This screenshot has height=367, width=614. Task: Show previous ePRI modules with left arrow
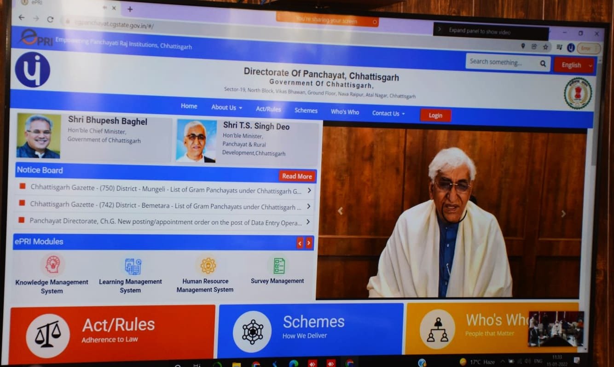point(300,243)
